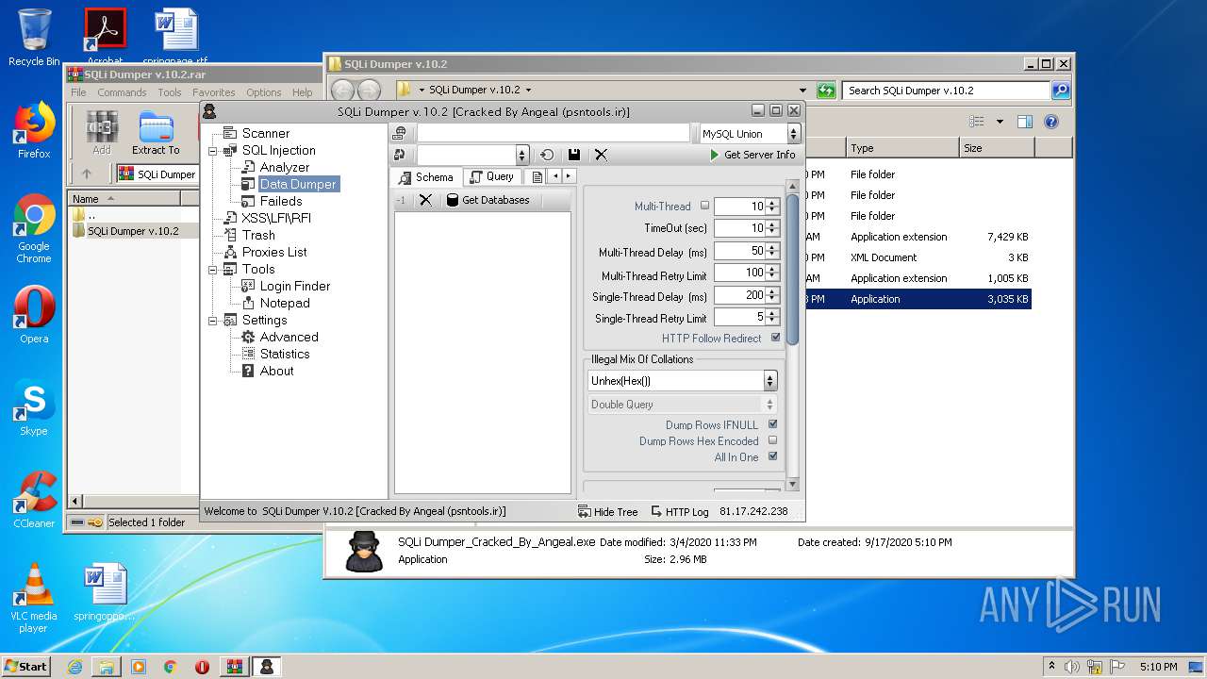Click the search magnifier icon in Explorer

coord(1061,91)
